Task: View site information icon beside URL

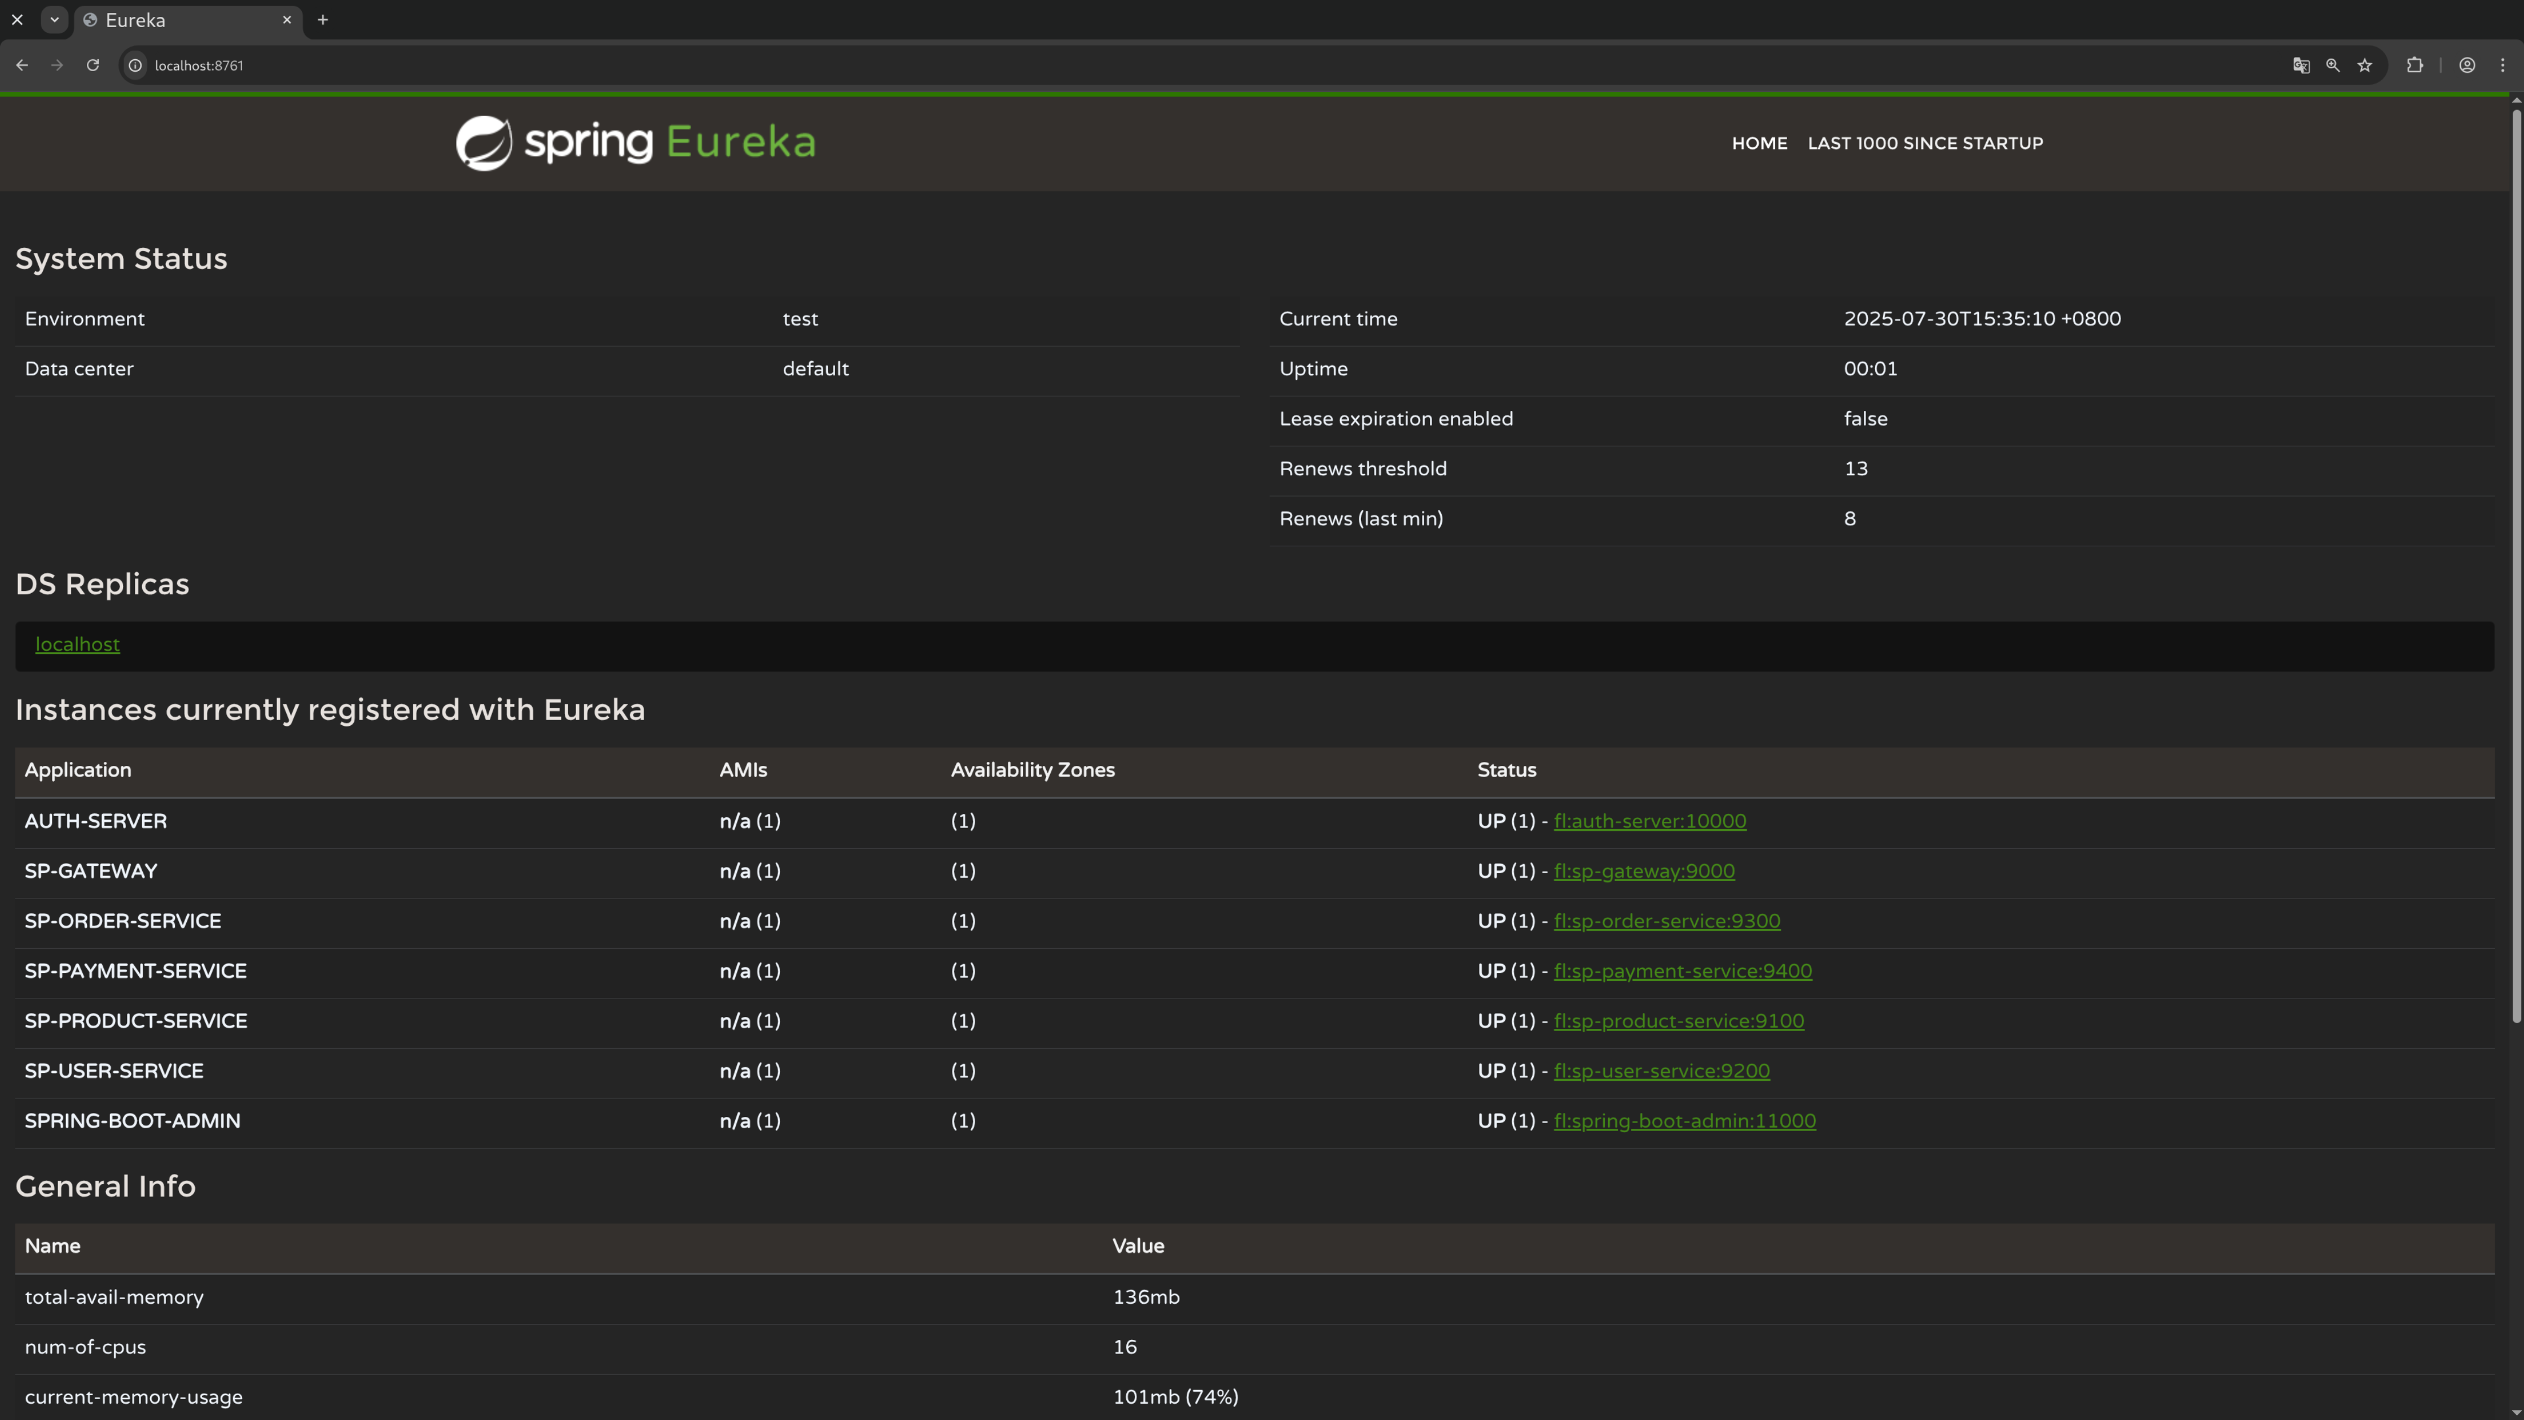Action: pyautogui.click(x=135, y=65)
